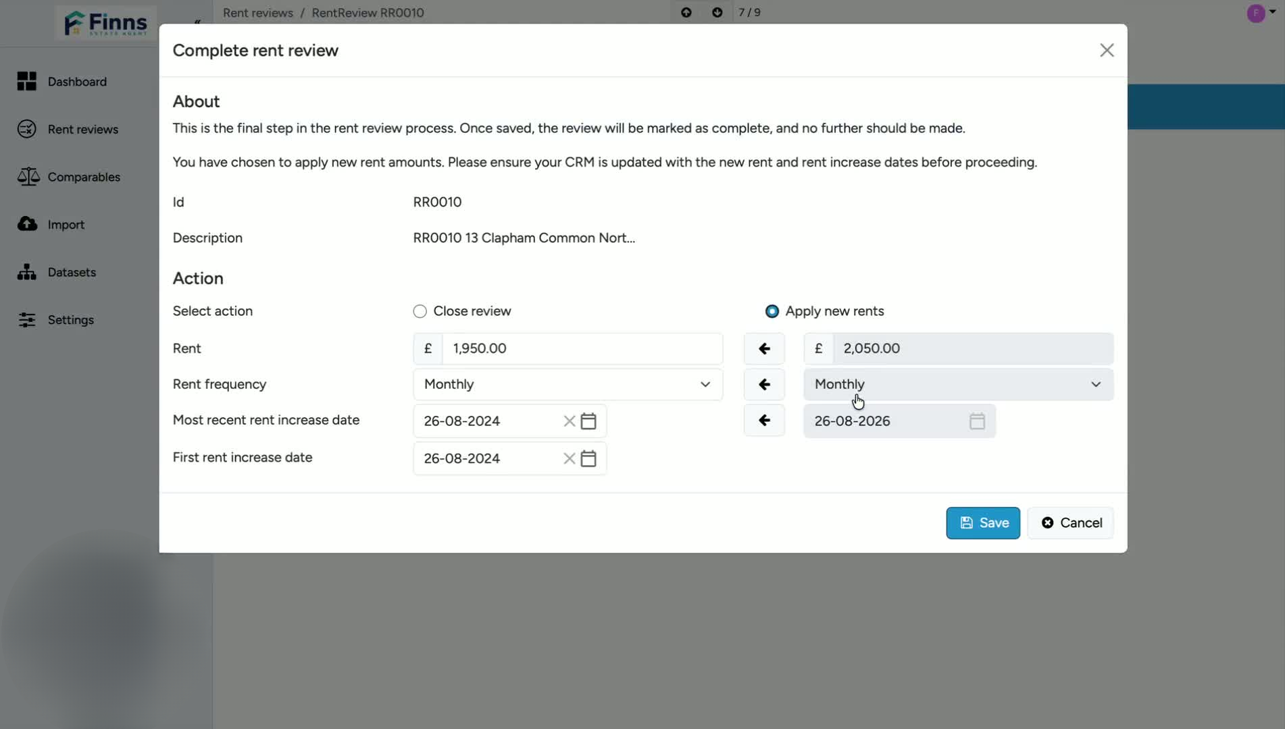Copy new frequency with Rent frequency arrow

764,384
